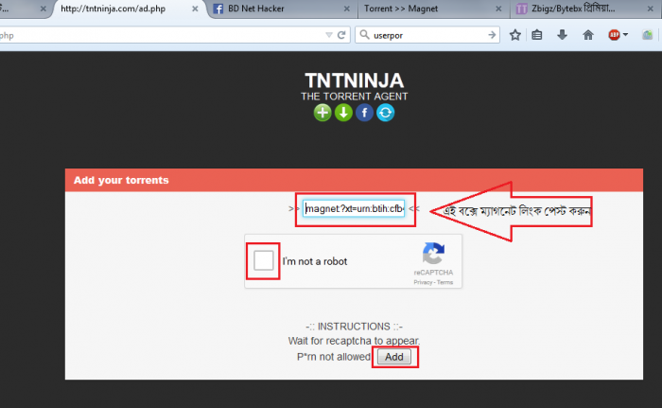Switch to the BD Net Hacker tab
This screenshot has height=408, width=662.
tap(282, 9)
